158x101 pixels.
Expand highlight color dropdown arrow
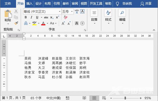[39, 24]
